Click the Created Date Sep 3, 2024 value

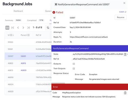(80, 27)
